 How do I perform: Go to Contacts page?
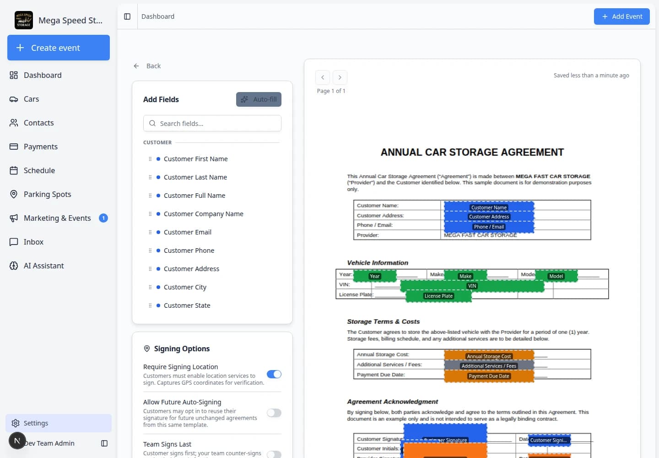tap(59, 123)
